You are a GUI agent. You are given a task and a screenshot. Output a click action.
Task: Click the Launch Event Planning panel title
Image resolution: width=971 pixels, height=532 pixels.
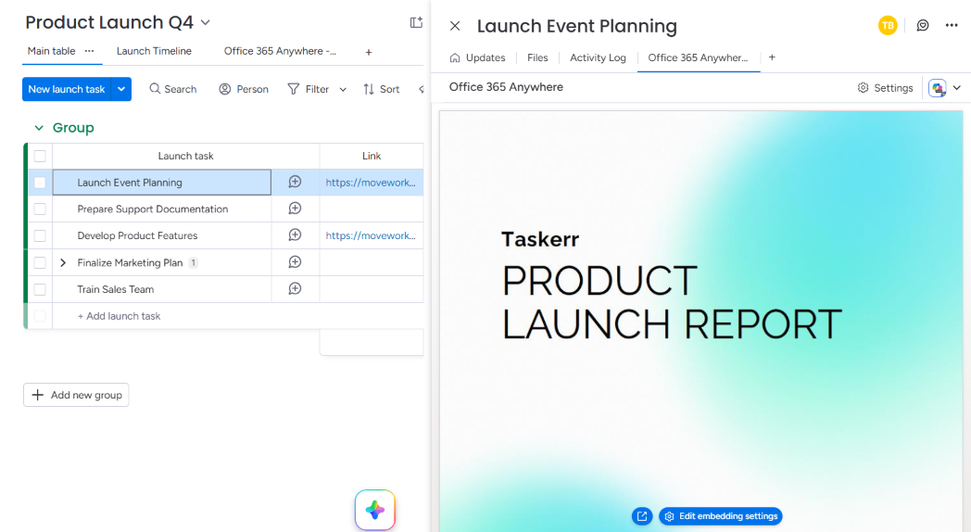point(576,26)
